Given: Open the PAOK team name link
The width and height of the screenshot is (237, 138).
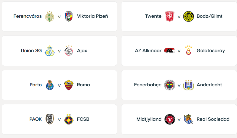Looking at the screenshot, I should click(35, 119).
